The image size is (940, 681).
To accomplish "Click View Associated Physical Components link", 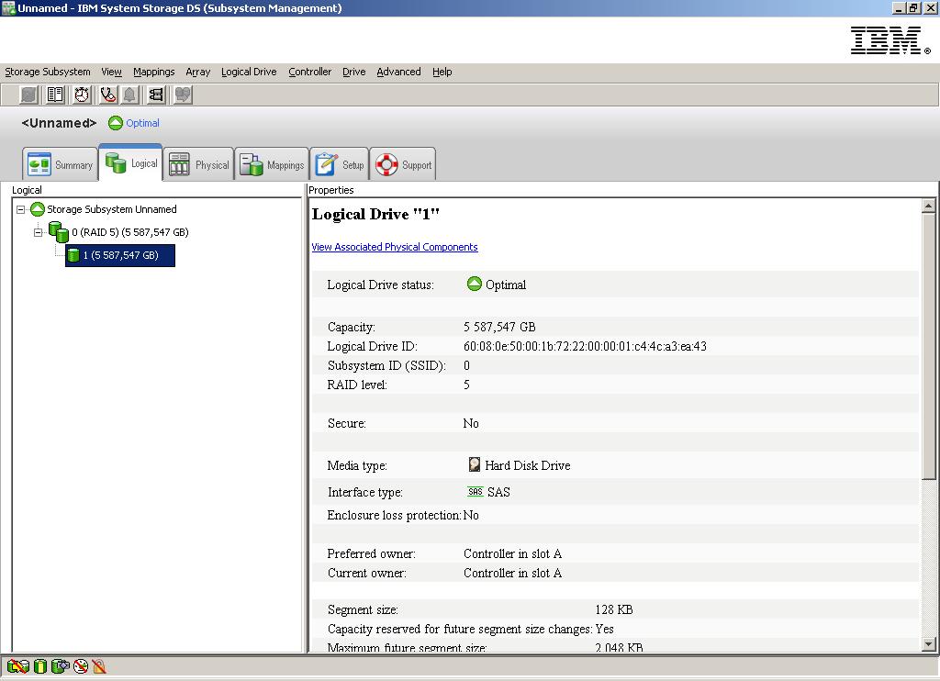I will tap(395, 247).
